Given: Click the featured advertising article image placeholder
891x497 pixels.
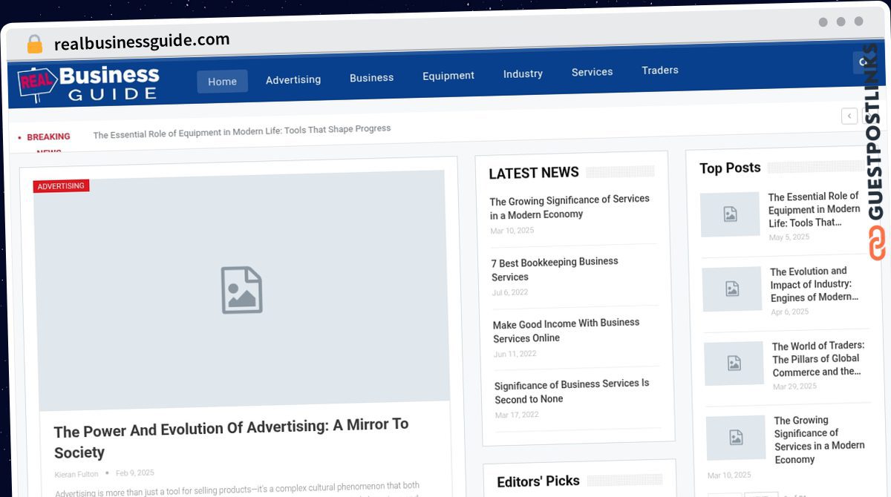Looking at the screenshot, I should click(x=241, y=290).
